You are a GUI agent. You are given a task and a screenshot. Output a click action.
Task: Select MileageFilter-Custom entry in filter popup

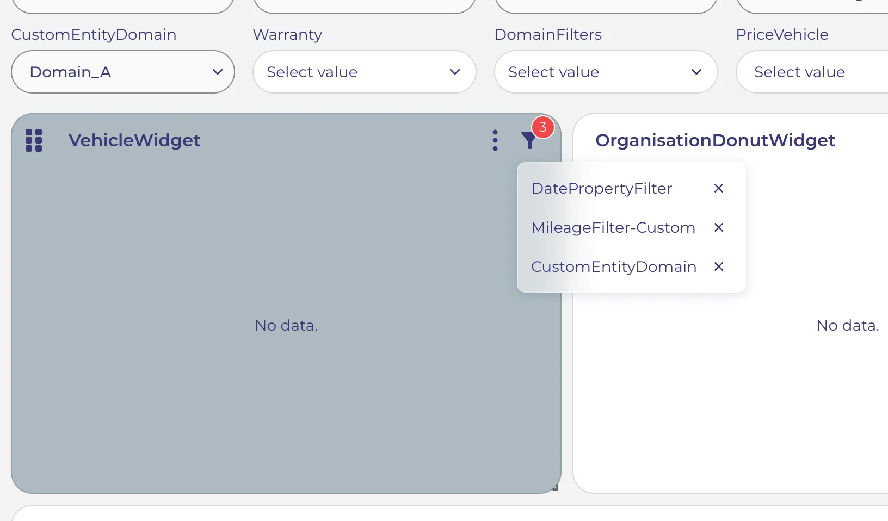click(613, 227)
